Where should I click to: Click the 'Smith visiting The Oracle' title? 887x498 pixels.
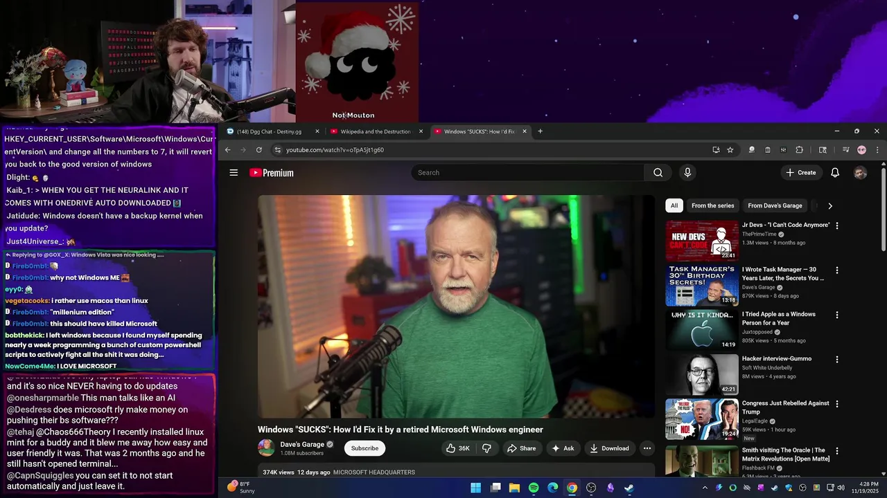pyautogui.click(x=786, y=454)
